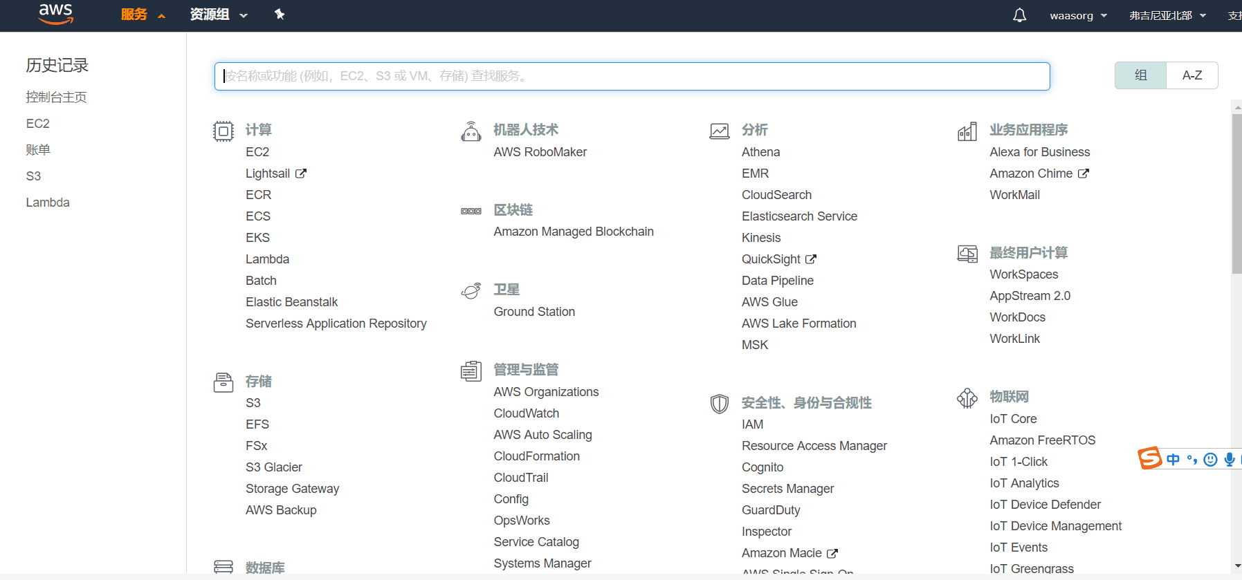Click the IoT (物联网) category icon

[967, 398]
